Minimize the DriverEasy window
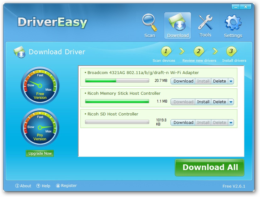 click(x=236, y=7)
